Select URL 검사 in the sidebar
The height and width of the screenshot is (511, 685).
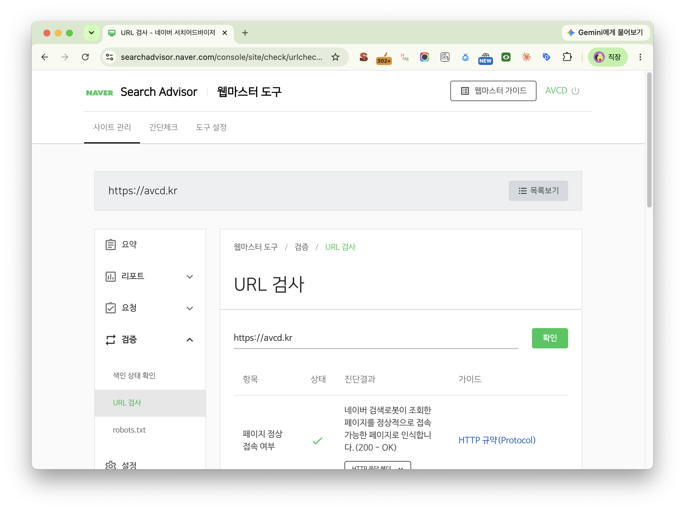click(x=150, y=403)
